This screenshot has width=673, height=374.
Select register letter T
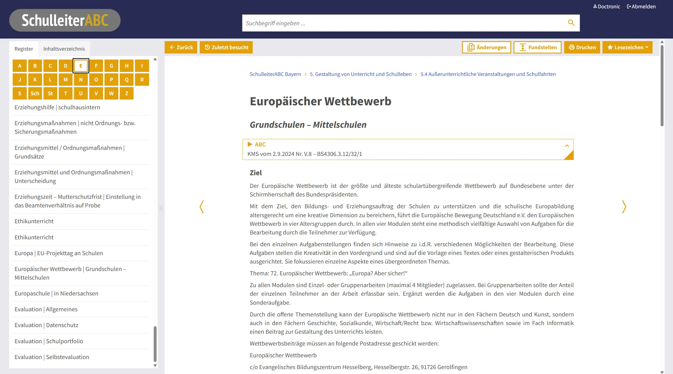[65, 93]
